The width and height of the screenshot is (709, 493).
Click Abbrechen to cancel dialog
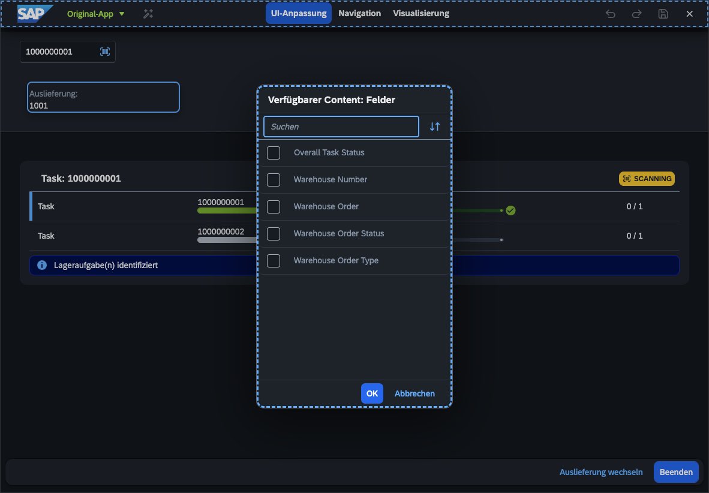coord(414,393)
